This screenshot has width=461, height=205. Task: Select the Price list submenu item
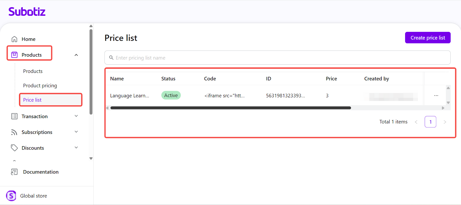click(32, 100)
